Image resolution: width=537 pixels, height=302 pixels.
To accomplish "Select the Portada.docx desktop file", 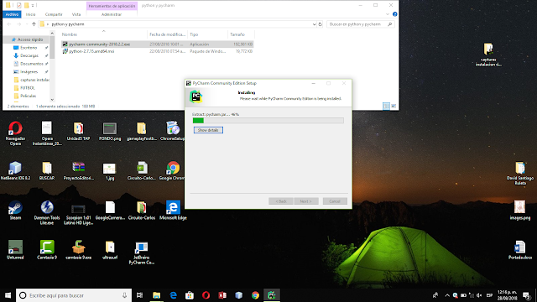I will (x=520, y=250).
